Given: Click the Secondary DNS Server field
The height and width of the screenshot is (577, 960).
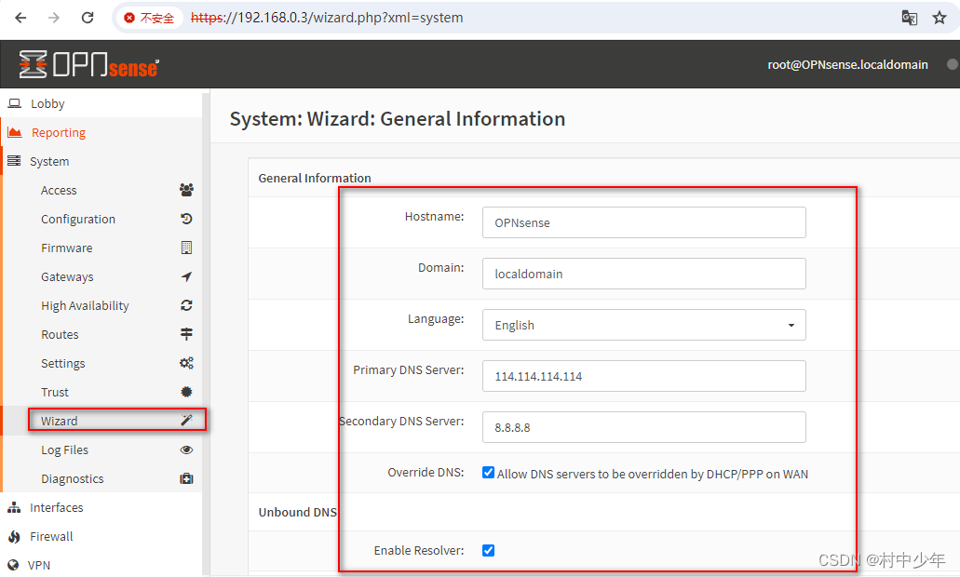Looking at the screenshot, I should click(x=644, y=427).
